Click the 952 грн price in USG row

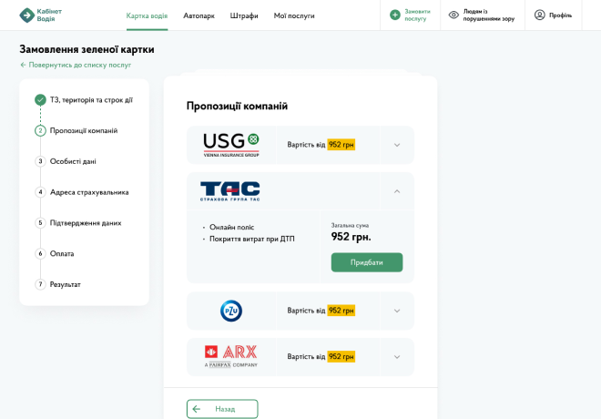coord(341,145)
